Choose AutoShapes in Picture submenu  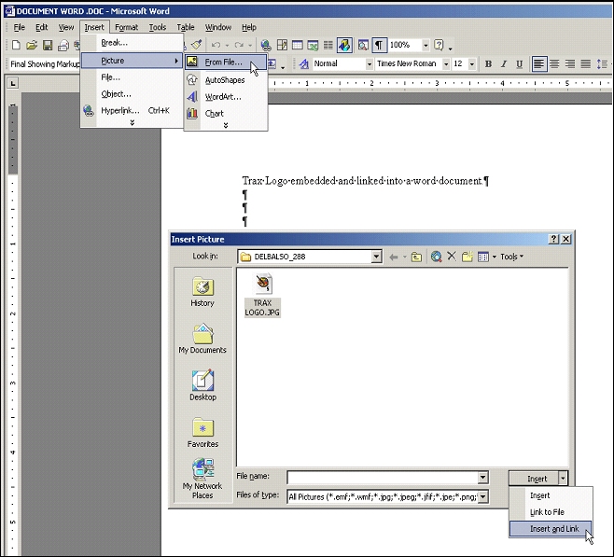click(x=226, y=80)
